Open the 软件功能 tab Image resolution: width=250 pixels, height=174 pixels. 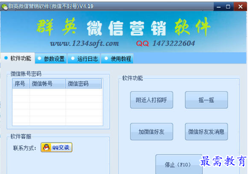pyautogui.click(x=18, y=58)
